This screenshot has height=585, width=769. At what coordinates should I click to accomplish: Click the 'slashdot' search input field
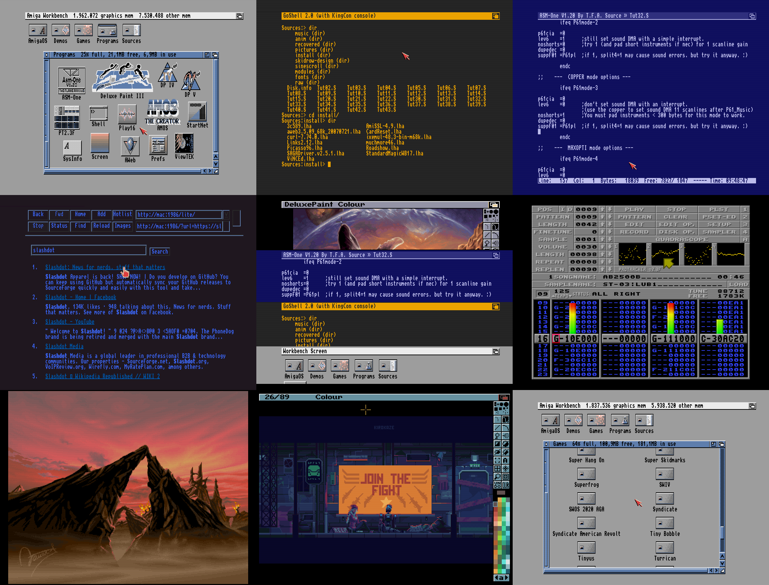[x=88, y=250]
